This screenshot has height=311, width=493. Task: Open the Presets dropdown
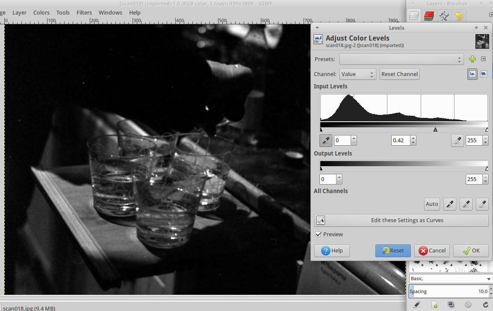tap(401, 59)
